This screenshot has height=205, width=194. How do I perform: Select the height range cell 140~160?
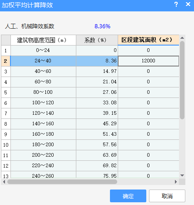[x=43, y=124]
